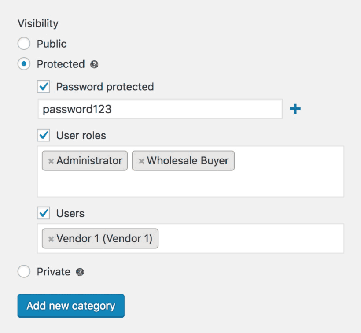This screenshot has height=333, width=361.
Task: Click the Add new category button
Action: [x=71, y=306]
